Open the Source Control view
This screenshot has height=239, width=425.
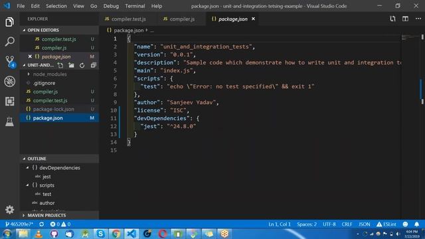(x=10, y=62)
